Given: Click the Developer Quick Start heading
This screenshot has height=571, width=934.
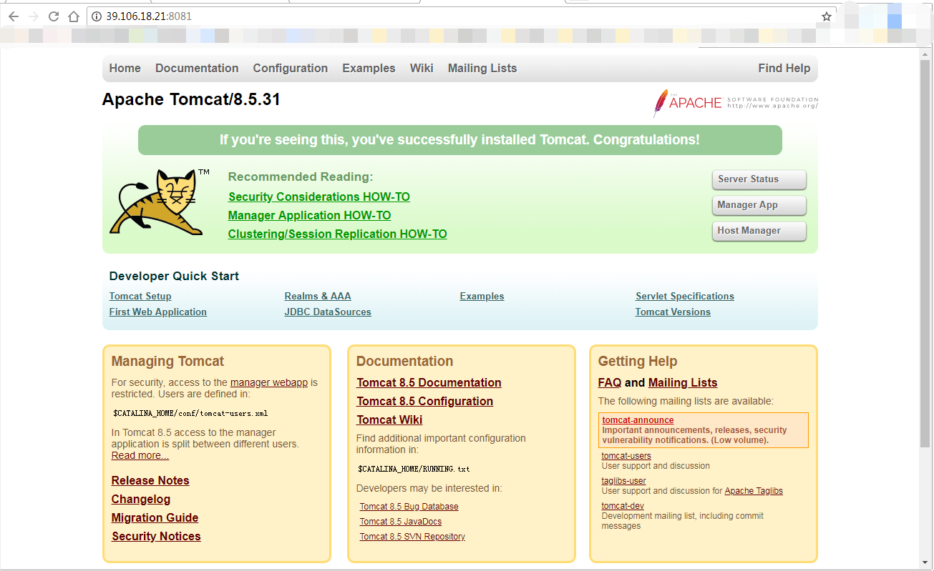Looking at the screenshot, I should pos(174,276).
